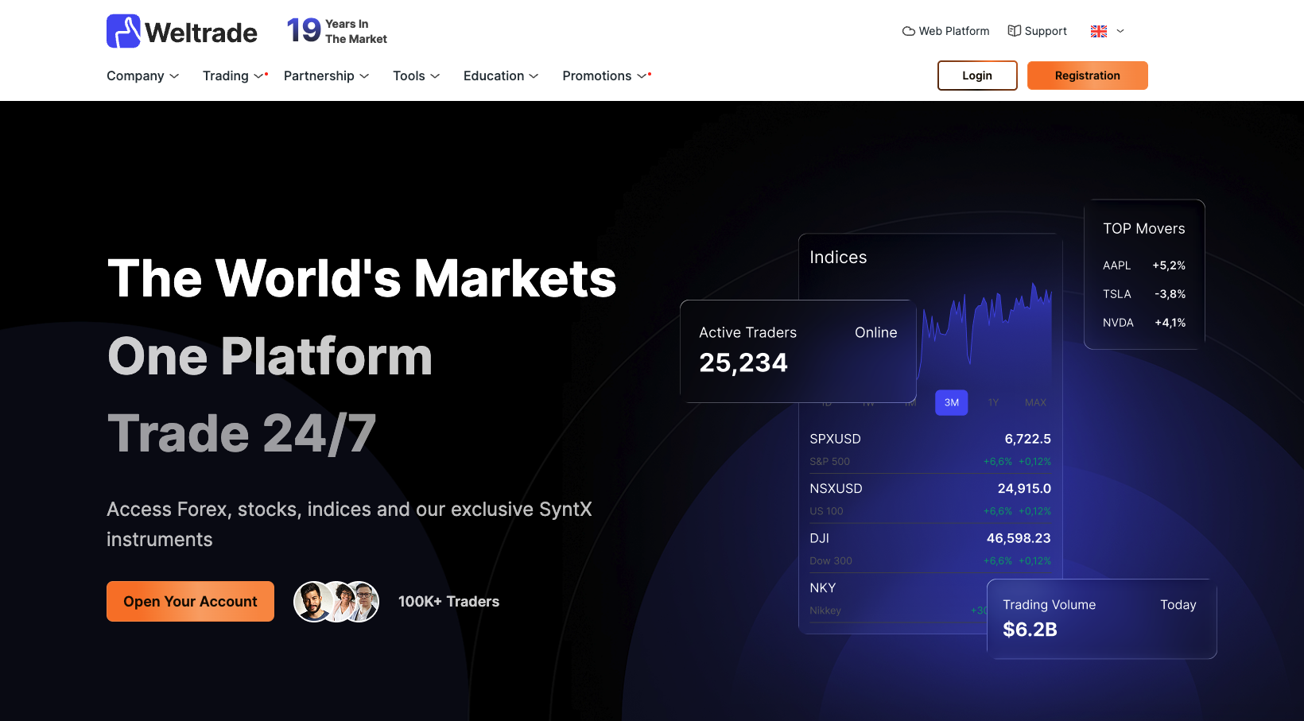
Task: Click the US 100 subtitle text
Action: pos(826,511)
